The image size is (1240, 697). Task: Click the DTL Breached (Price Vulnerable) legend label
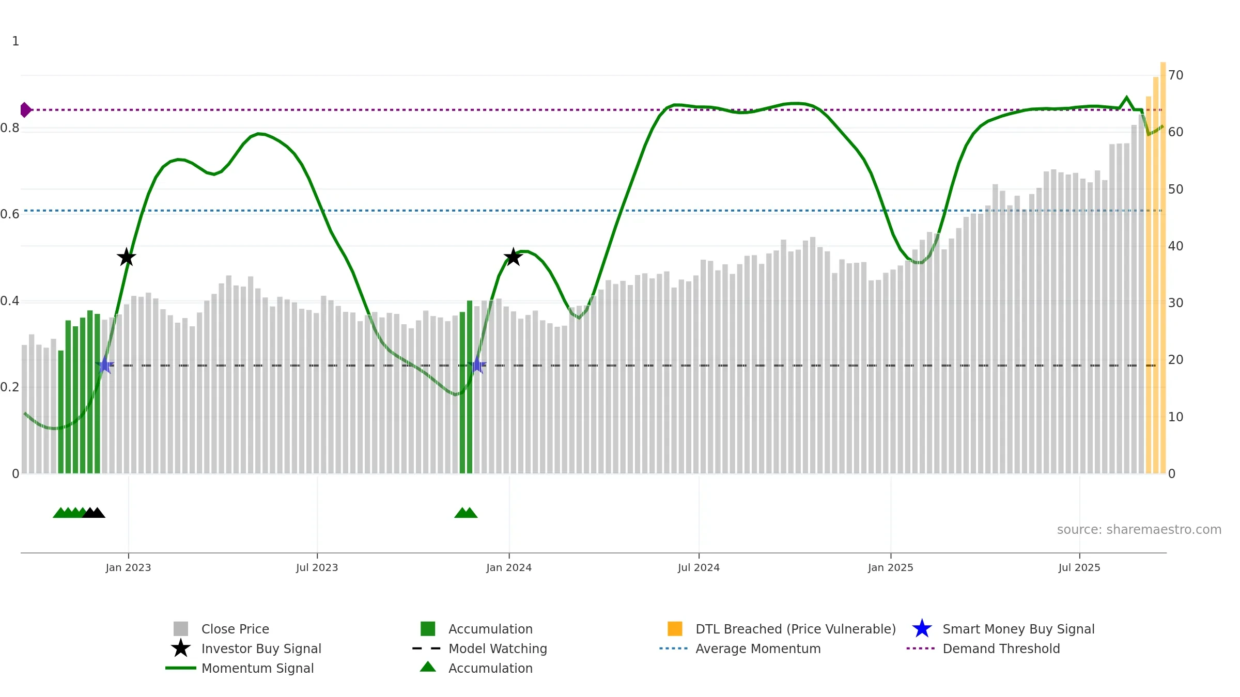pyautogui.click(x=796, y=629)
